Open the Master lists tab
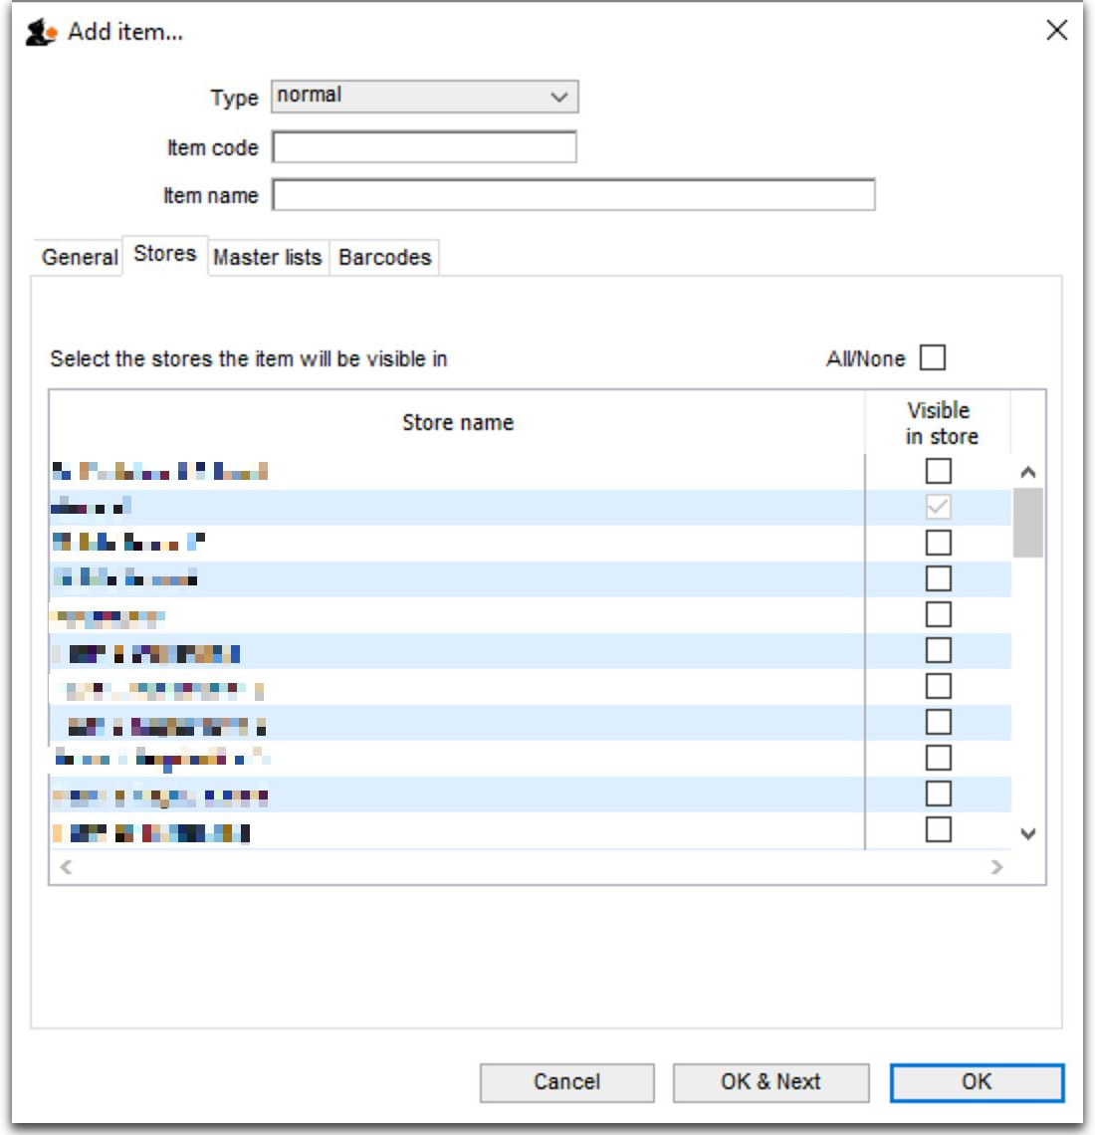Screen dimensions: 1095x1135 click(268, 257)
